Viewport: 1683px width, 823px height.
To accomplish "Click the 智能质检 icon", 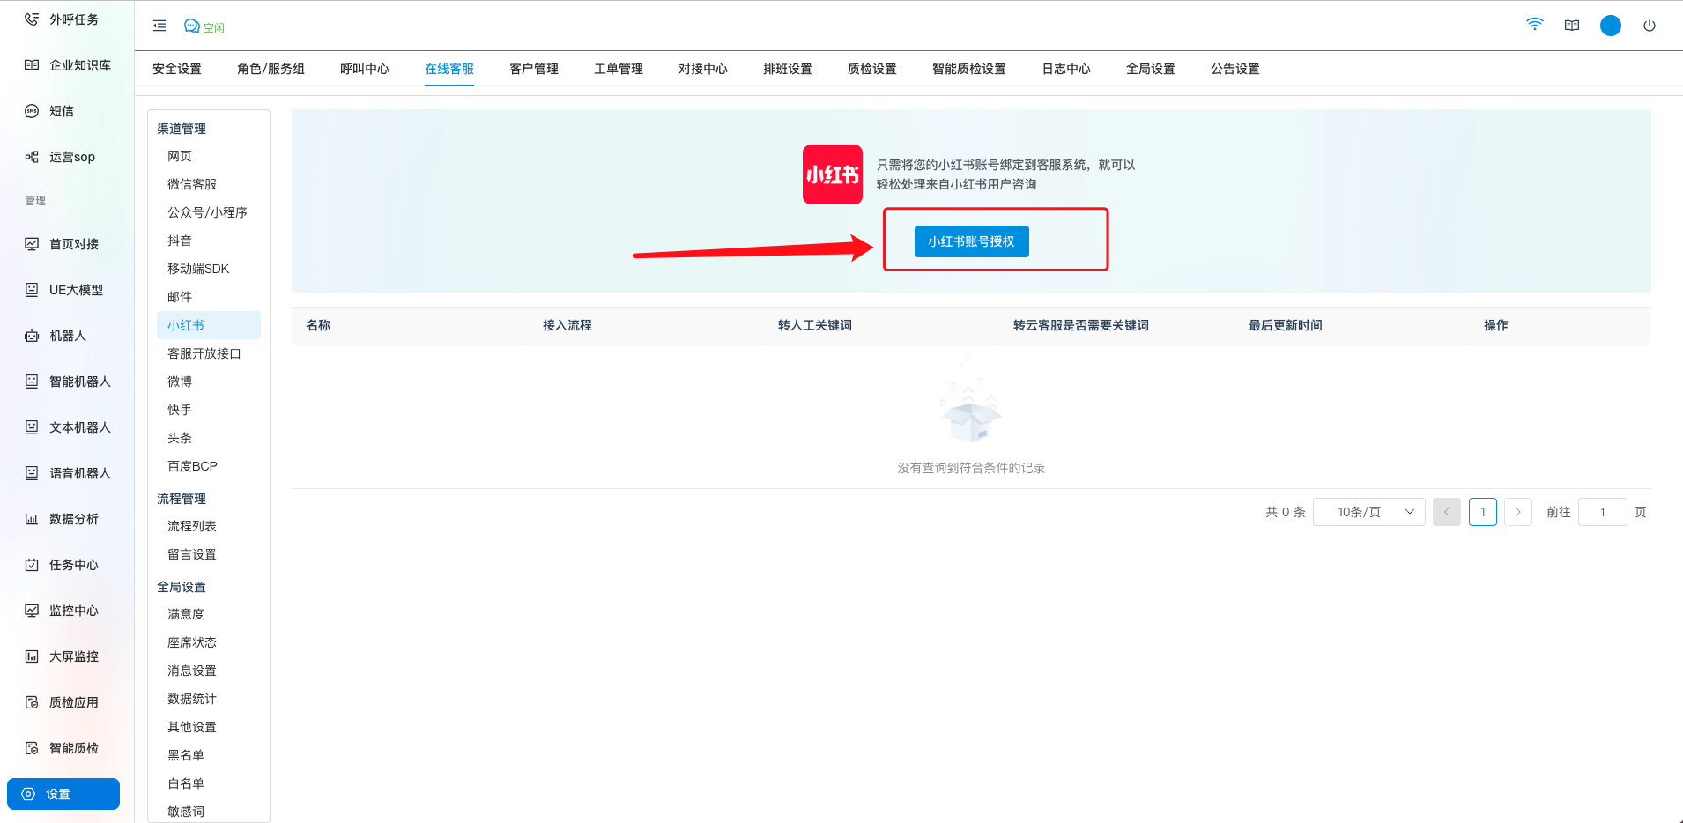I will click(32, 748).
